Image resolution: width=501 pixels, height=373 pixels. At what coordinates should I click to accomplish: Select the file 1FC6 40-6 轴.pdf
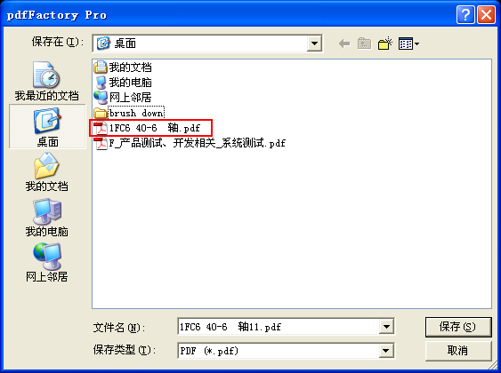coord(147,128)
